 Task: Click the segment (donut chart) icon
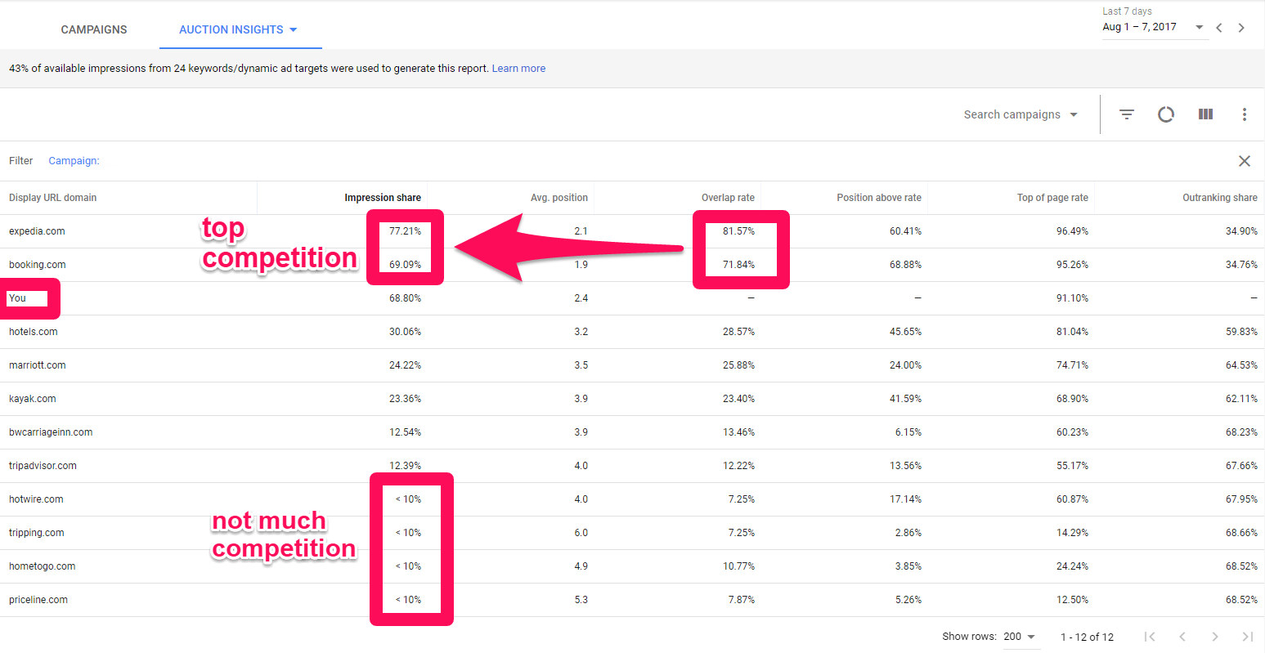pos(1166,114)
